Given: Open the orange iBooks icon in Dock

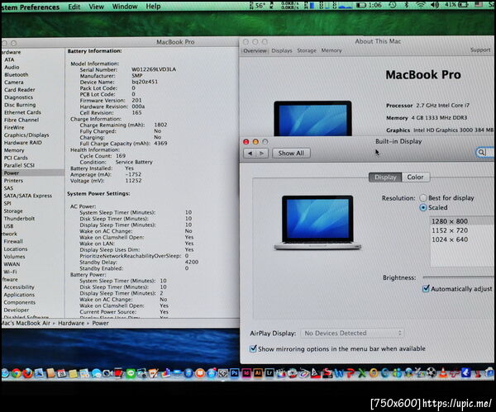Looking at the screenshot, I should tap(199, 373).
